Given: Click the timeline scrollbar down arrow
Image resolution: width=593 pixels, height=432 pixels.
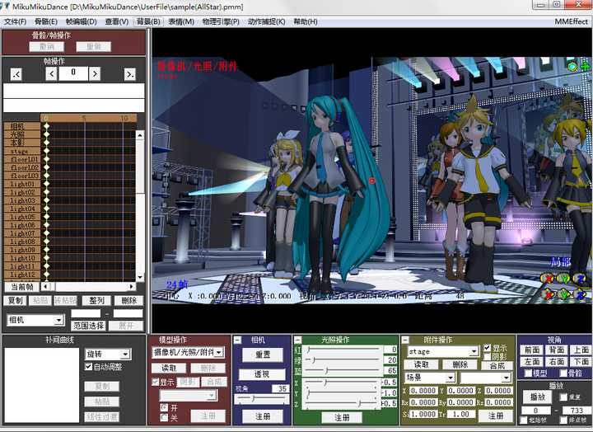Looking at the screenshot, I should 140,277.
